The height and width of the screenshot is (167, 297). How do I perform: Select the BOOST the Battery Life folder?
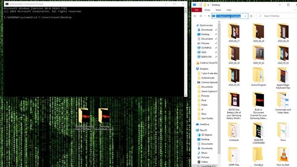pos(234,106)
